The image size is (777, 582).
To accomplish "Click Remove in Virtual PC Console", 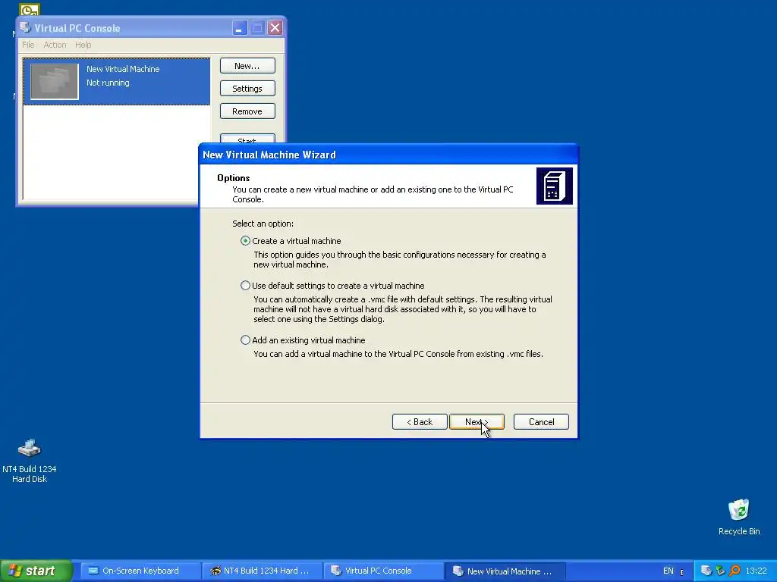I will [247, 111].
